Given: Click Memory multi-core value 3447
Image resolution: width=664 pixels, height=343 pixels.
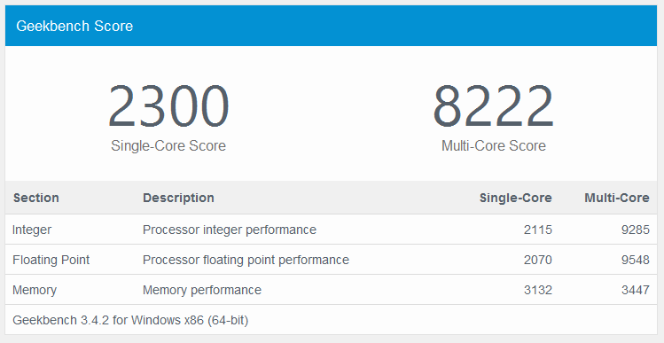Looking at the screenshot, I should pos(636,290).
